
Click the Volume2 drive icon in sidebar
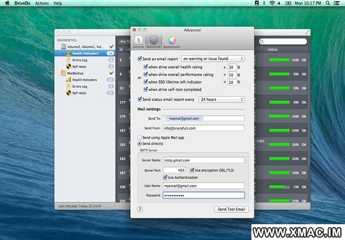point(63,47)
